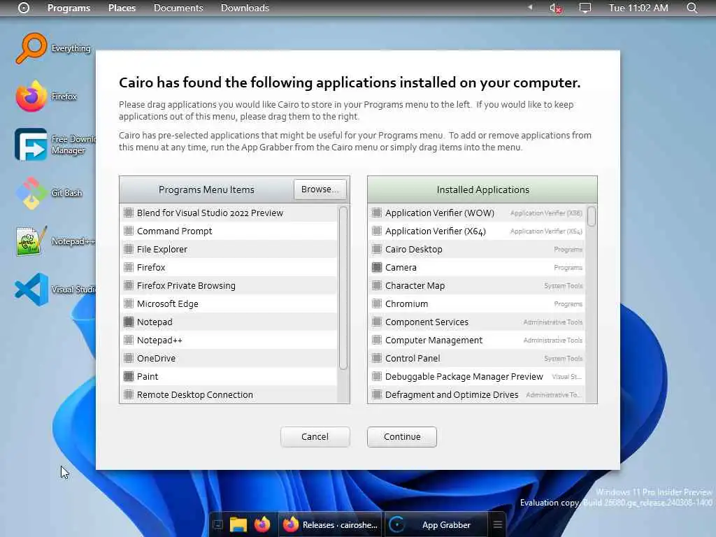Click the Control Panel item icon
Screen dimensions: 716x537
pyautogui.click(x=377, y=359)
